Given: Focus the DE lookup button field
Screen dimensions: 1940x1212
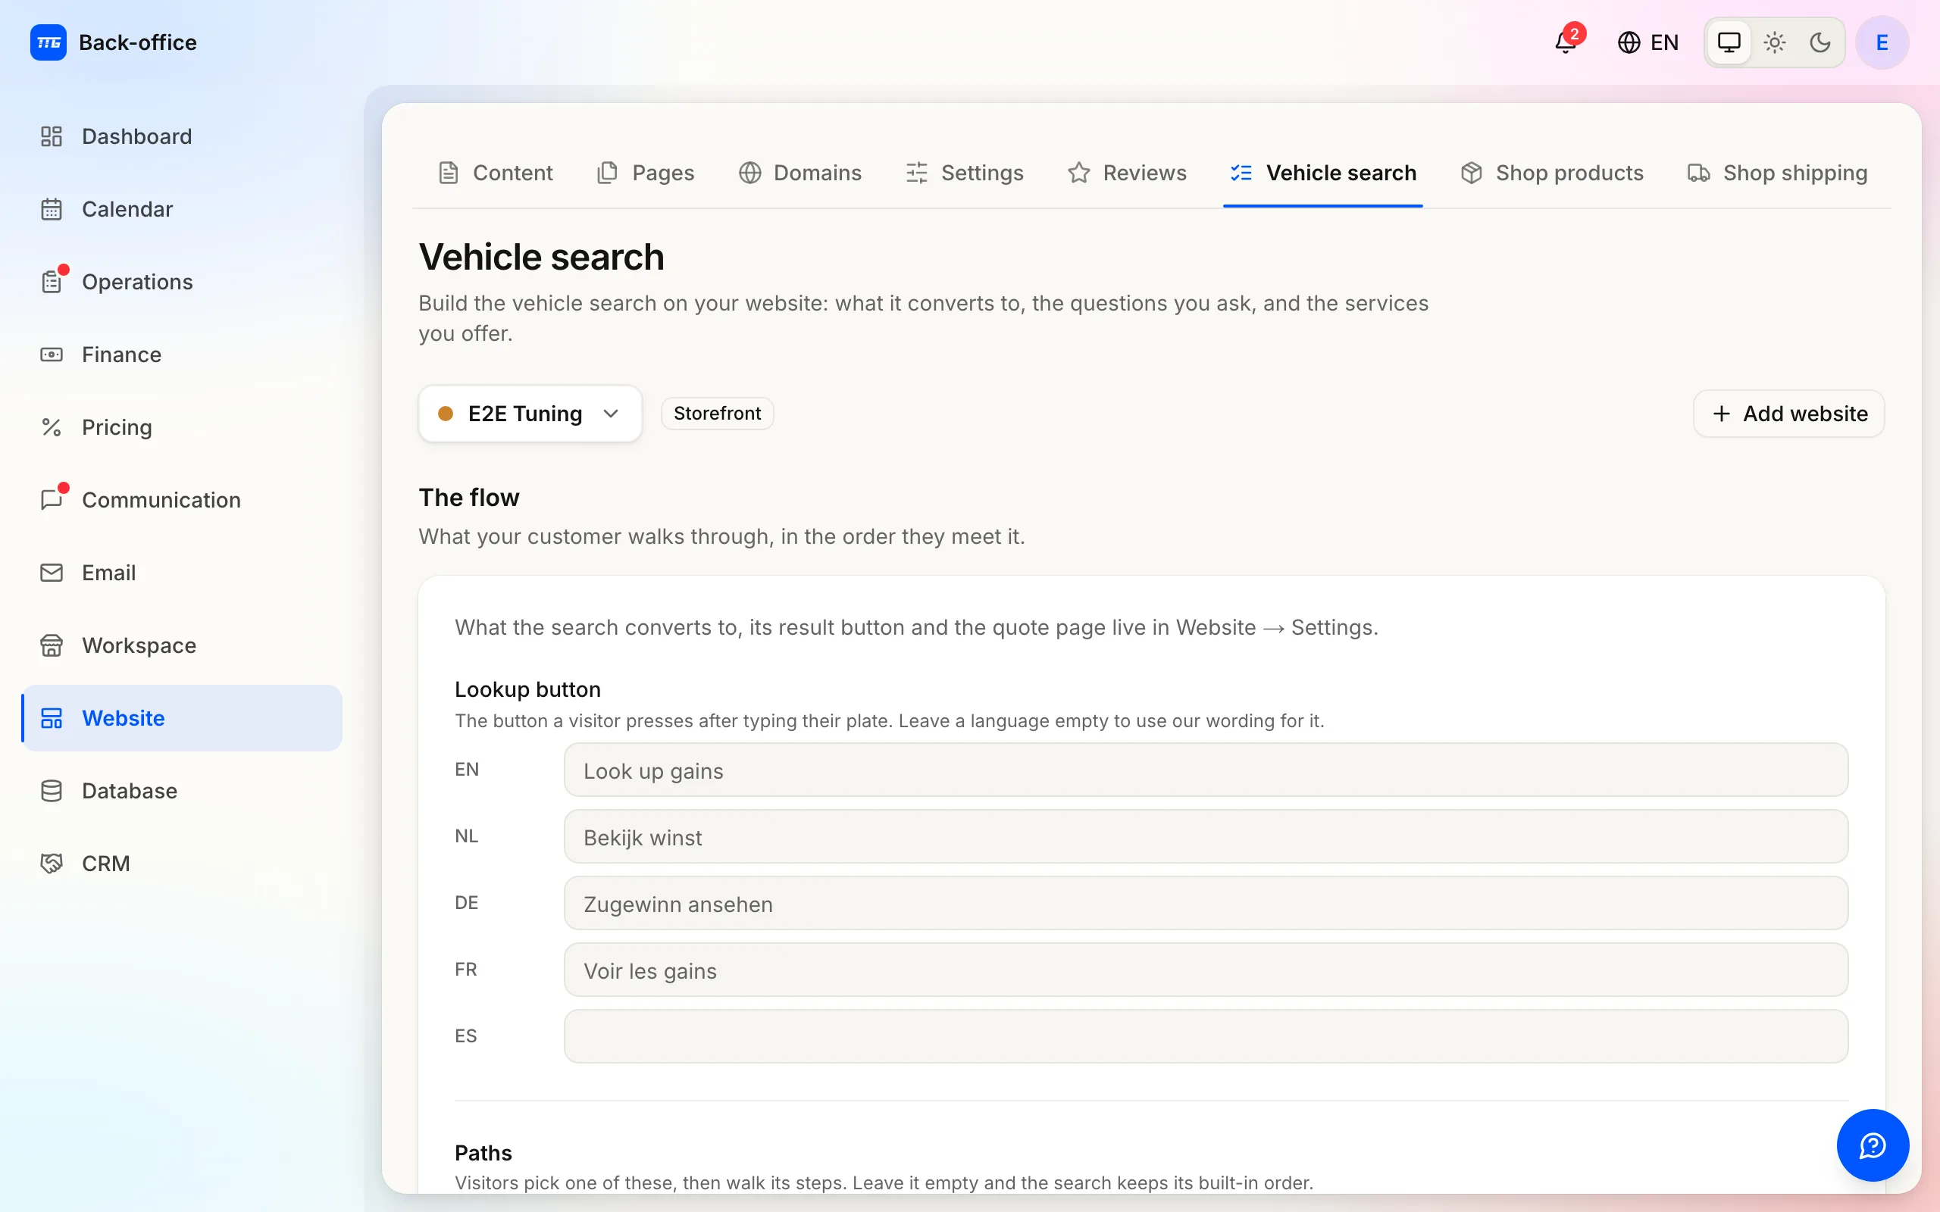Looking at the screenshot, I should 1206,904.
